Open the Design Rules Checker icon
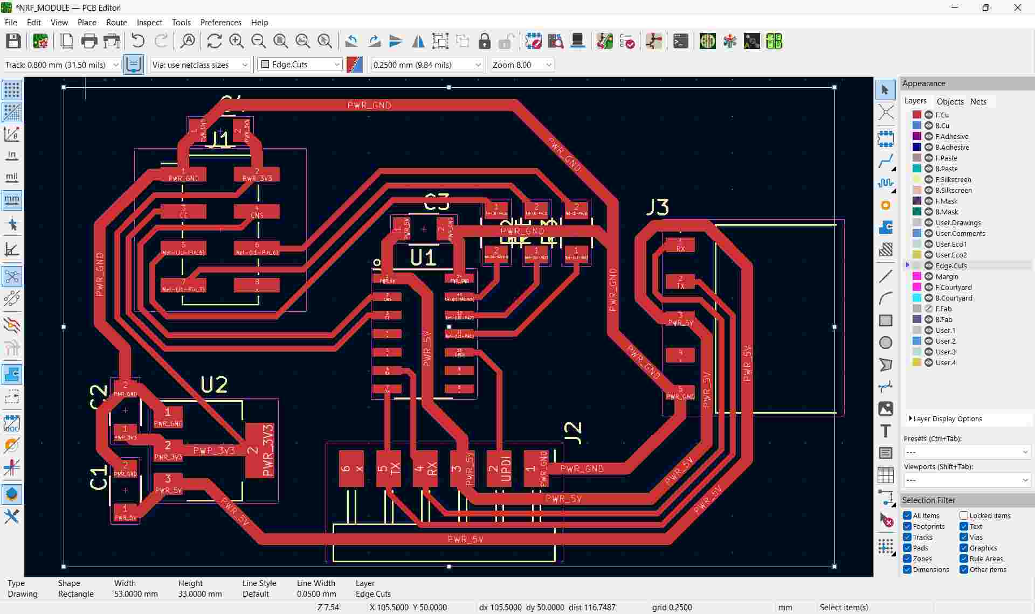 click(627, 41)
